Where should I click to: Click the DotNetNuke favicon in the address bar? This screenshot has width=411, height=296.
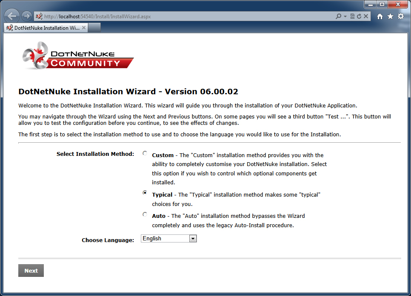tap(39, 16)
